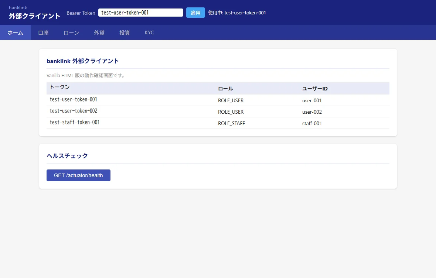Click the 外部クライアント header title
Image resolution: width=436 pixels, height=278 pixels.
point(34,16)
